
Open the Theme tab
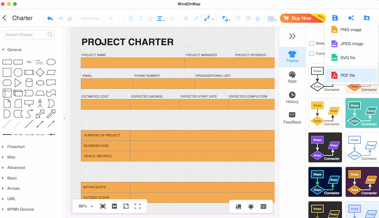[292, 57]
